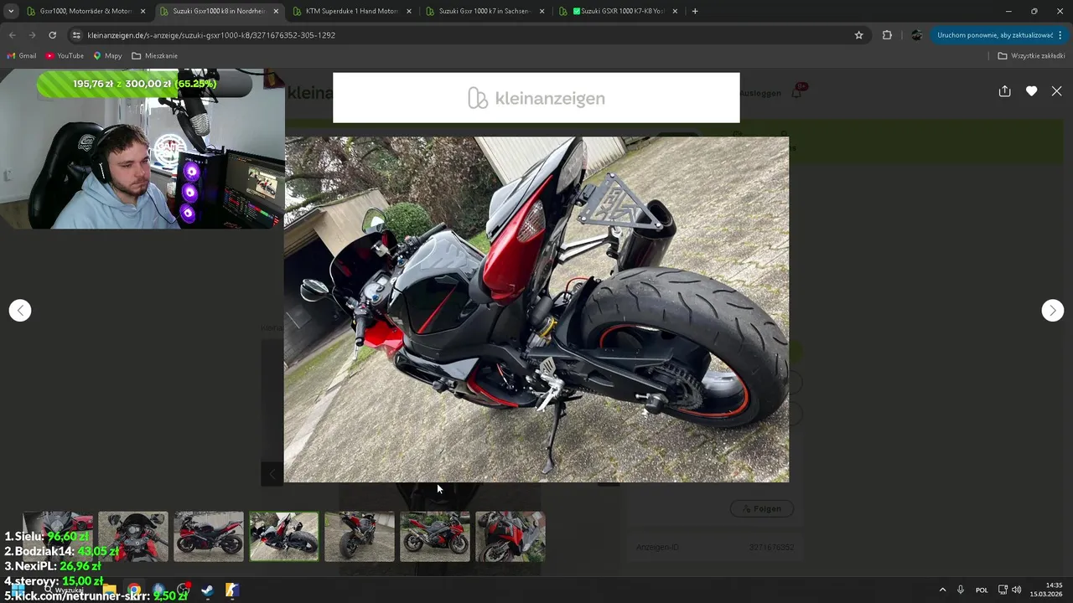Close the Gsxr1000 Motorräder tab
Screen dimensions: 1073x603
143,11
